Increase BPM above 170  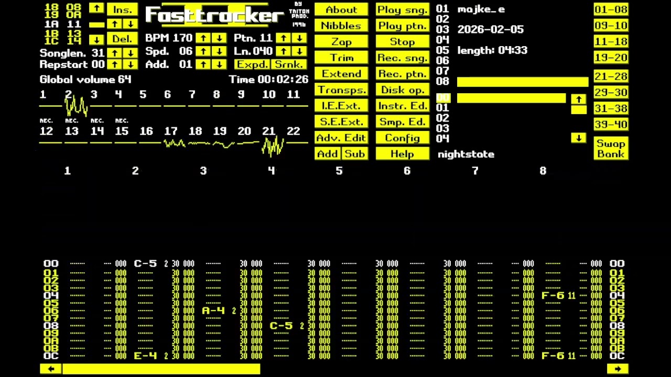click(x=203, y=38)
